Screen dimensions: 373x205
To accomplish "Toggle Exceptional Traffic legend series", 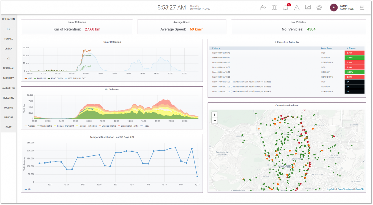I will click(x=128, y=126).
